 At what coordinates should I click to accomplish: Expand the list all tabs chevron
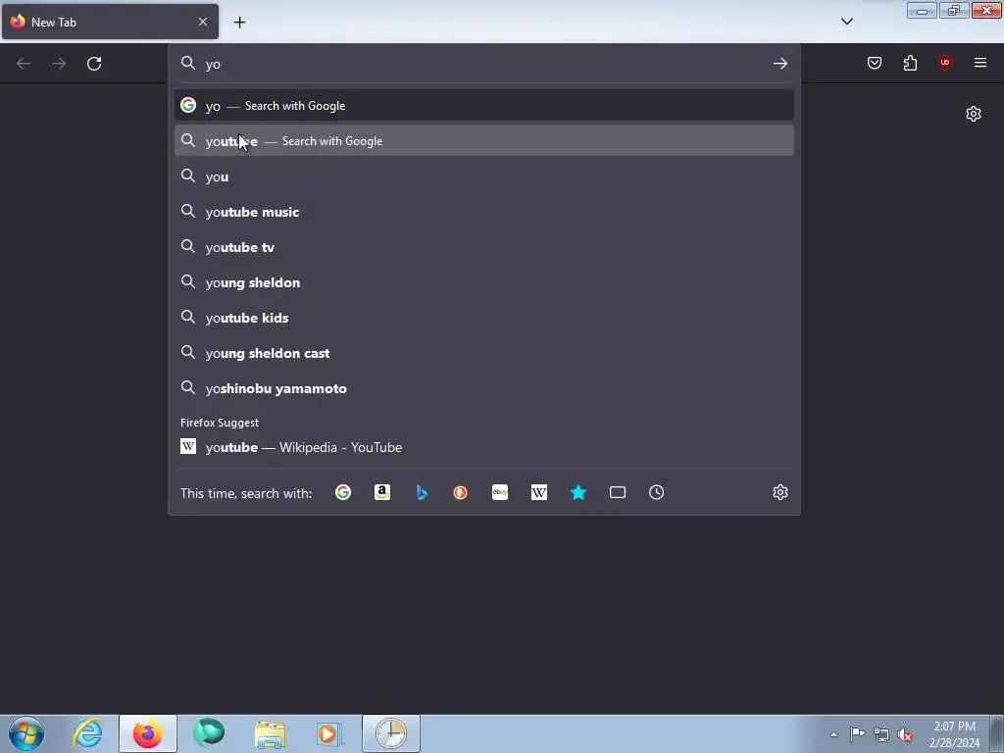pos(846,22)
